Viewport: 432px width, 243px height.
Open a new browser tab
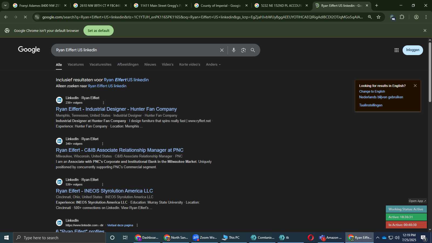pos(377,5)
